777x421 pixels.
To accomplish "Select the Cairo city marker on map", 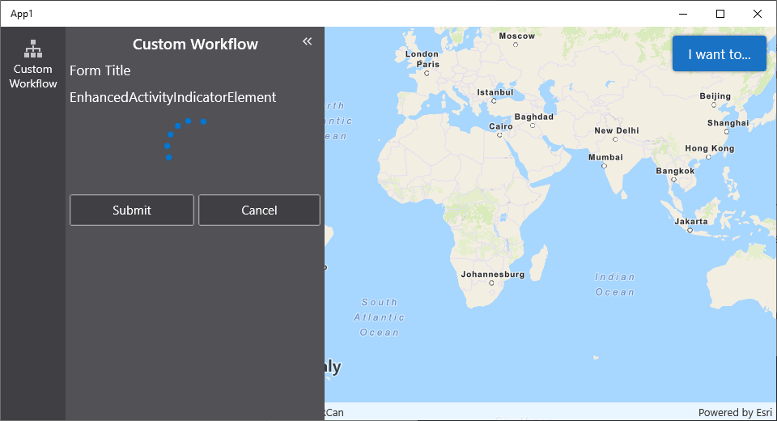I will tap(499, 135).
